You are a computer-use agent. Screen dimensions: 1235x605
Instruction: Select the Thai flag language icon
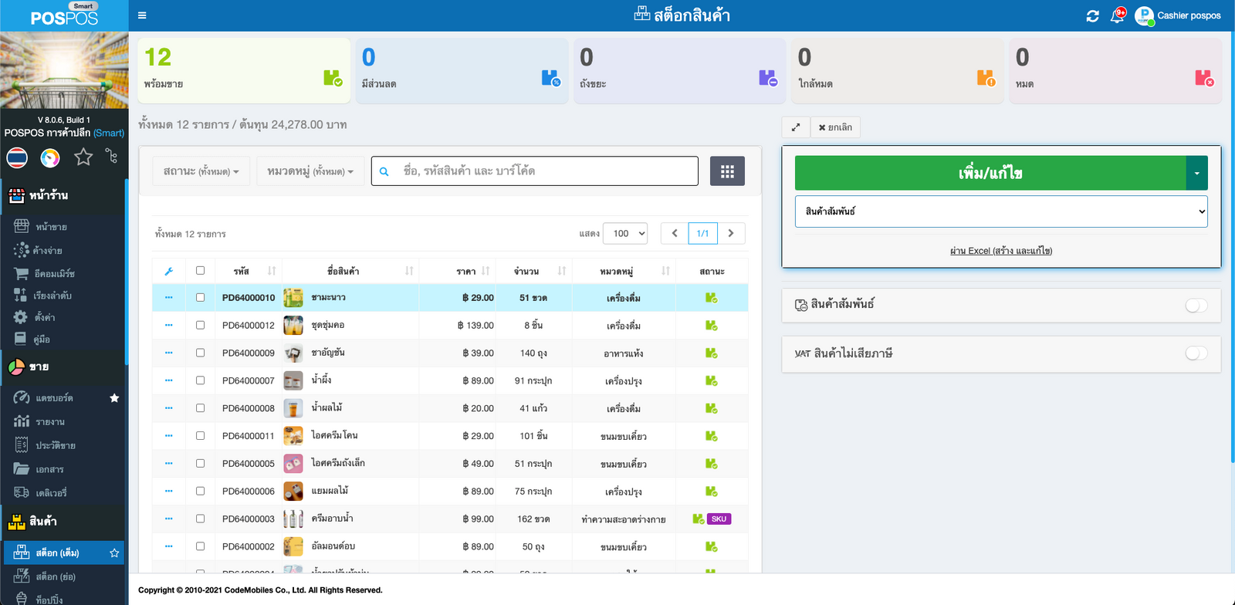click(x=17, y=158)
